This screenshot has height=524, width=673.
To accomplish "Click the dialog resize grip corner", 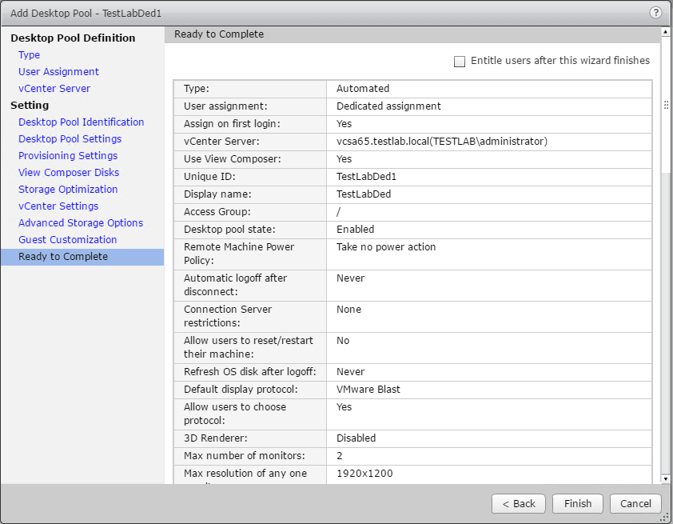I will (x=666, y=517).
